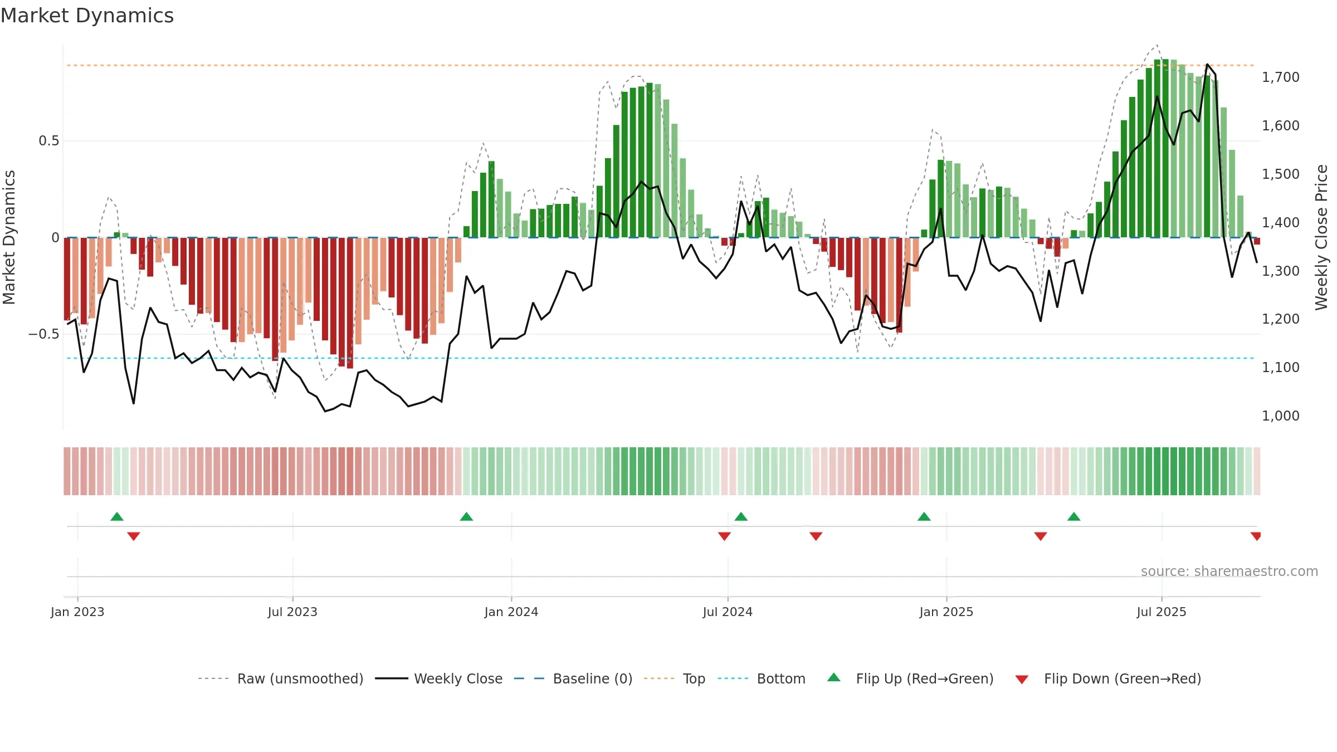
Task: Click the Flip Up marker before Jan 2024
Action: [x=466, y=516]
